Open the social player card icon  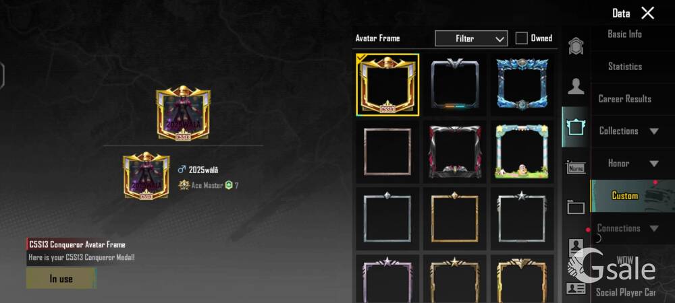tap(576, 288)
